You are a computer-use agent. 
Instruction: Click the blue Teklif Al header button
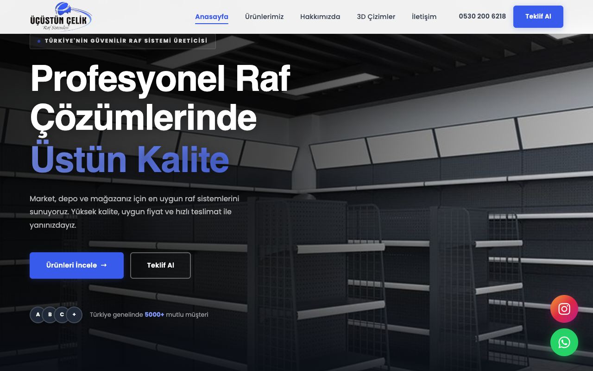(538, 17)
